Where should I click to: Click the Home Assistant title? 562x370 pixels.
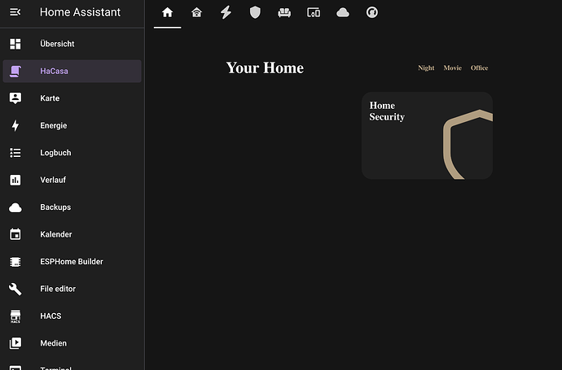click(x=80, y=12)
